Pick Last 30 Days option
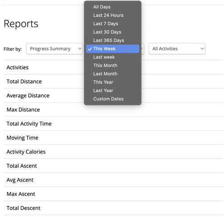Viewport: 224px width, 217px height. coord(113,32)
